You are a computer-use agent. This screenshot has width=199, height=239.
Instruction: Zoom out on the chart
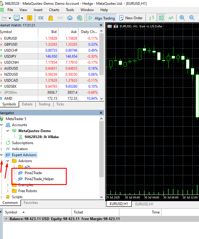pyautogui.click(x=192, y=18)
